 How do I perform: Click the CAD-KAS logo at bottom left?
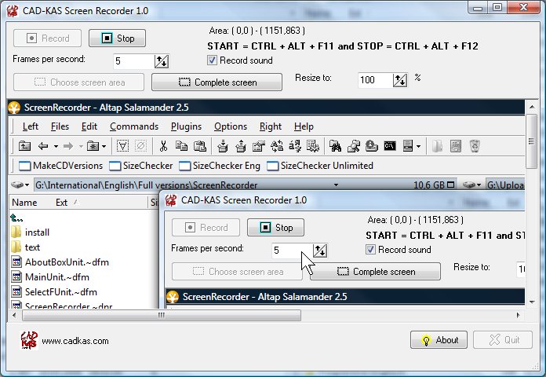pos(28,340)
